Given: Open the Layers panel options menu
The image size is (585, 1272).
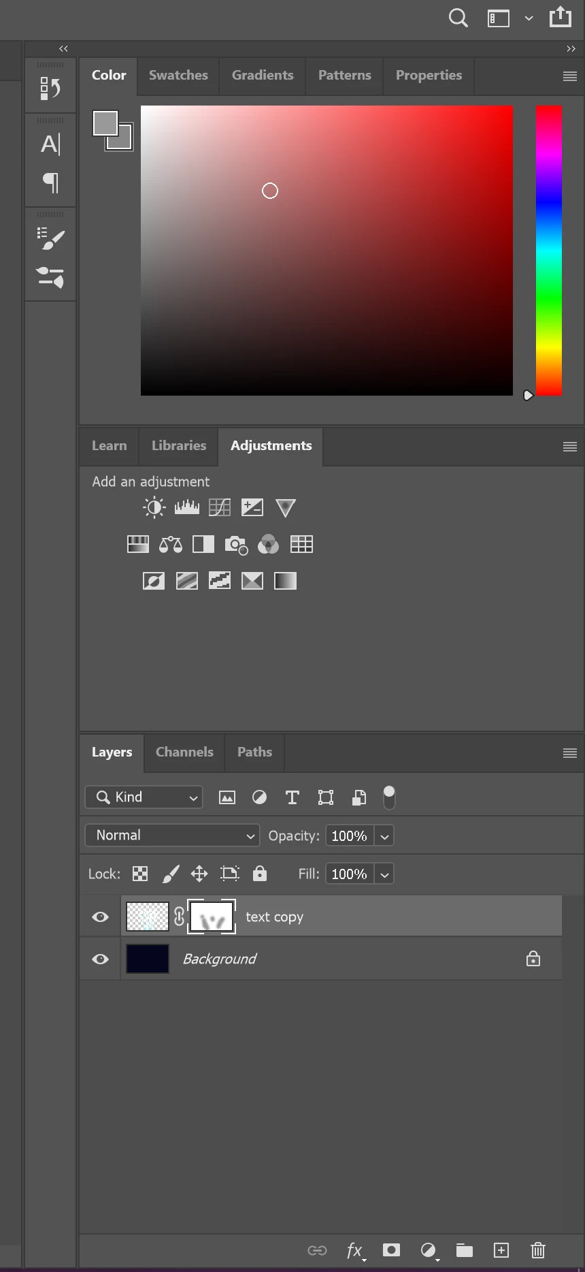Looking at the screenshot, I should click(570, 753).
